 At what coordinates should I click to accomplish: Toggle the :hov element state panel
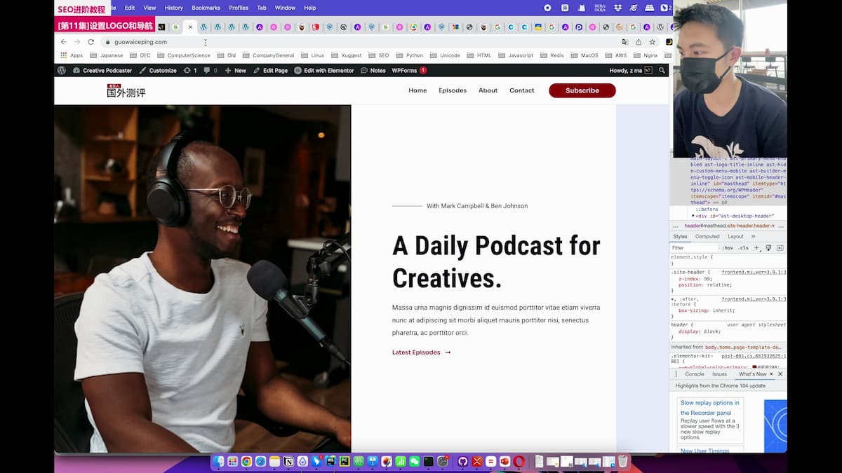[x=728, y=248]
